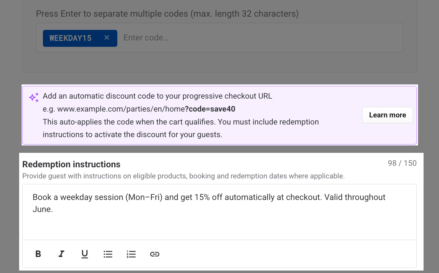Toggle bold formatting in the editor toolbar
Image resolution: width=439 pixels, height=273 pixels.
pos(38,254)
